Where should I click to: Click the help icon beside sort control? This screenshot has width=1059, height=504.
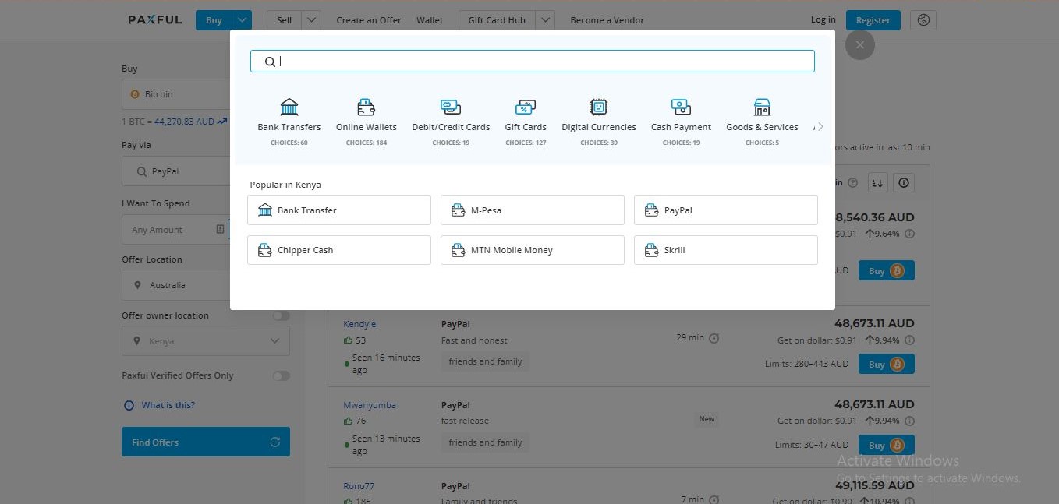(x=852, y=183)
